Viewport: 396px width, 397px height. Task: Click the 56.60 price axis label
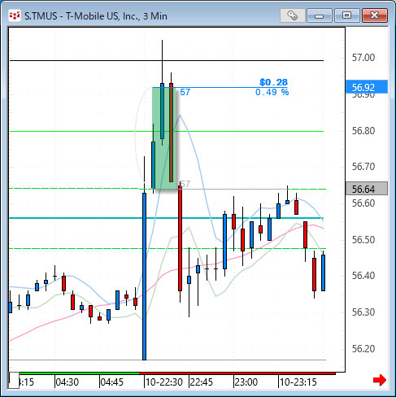[x=363, y=203]
